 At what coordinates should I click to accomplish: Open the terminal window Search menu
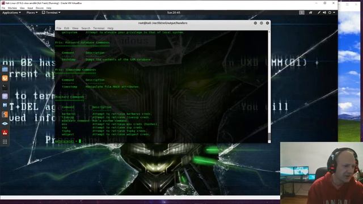pos(86,28)
